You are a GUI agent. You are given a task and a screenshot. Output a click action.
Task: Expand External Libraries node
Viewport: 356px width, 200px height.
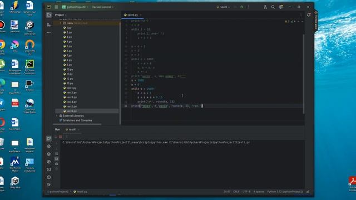tap(57, 116)
